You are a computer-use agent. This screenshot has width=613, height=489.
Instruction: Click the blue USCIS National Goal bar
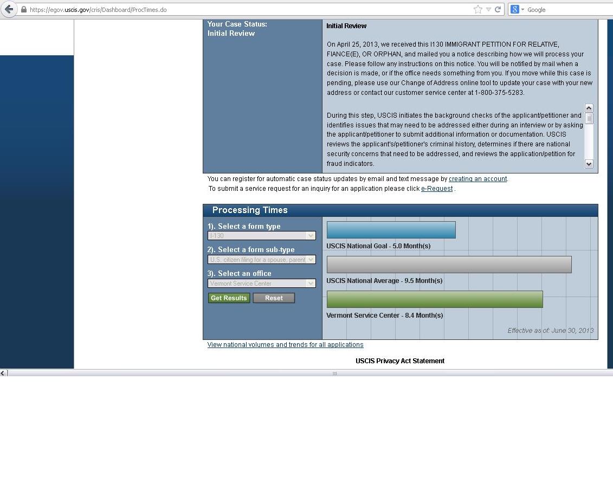pos(391,230)
